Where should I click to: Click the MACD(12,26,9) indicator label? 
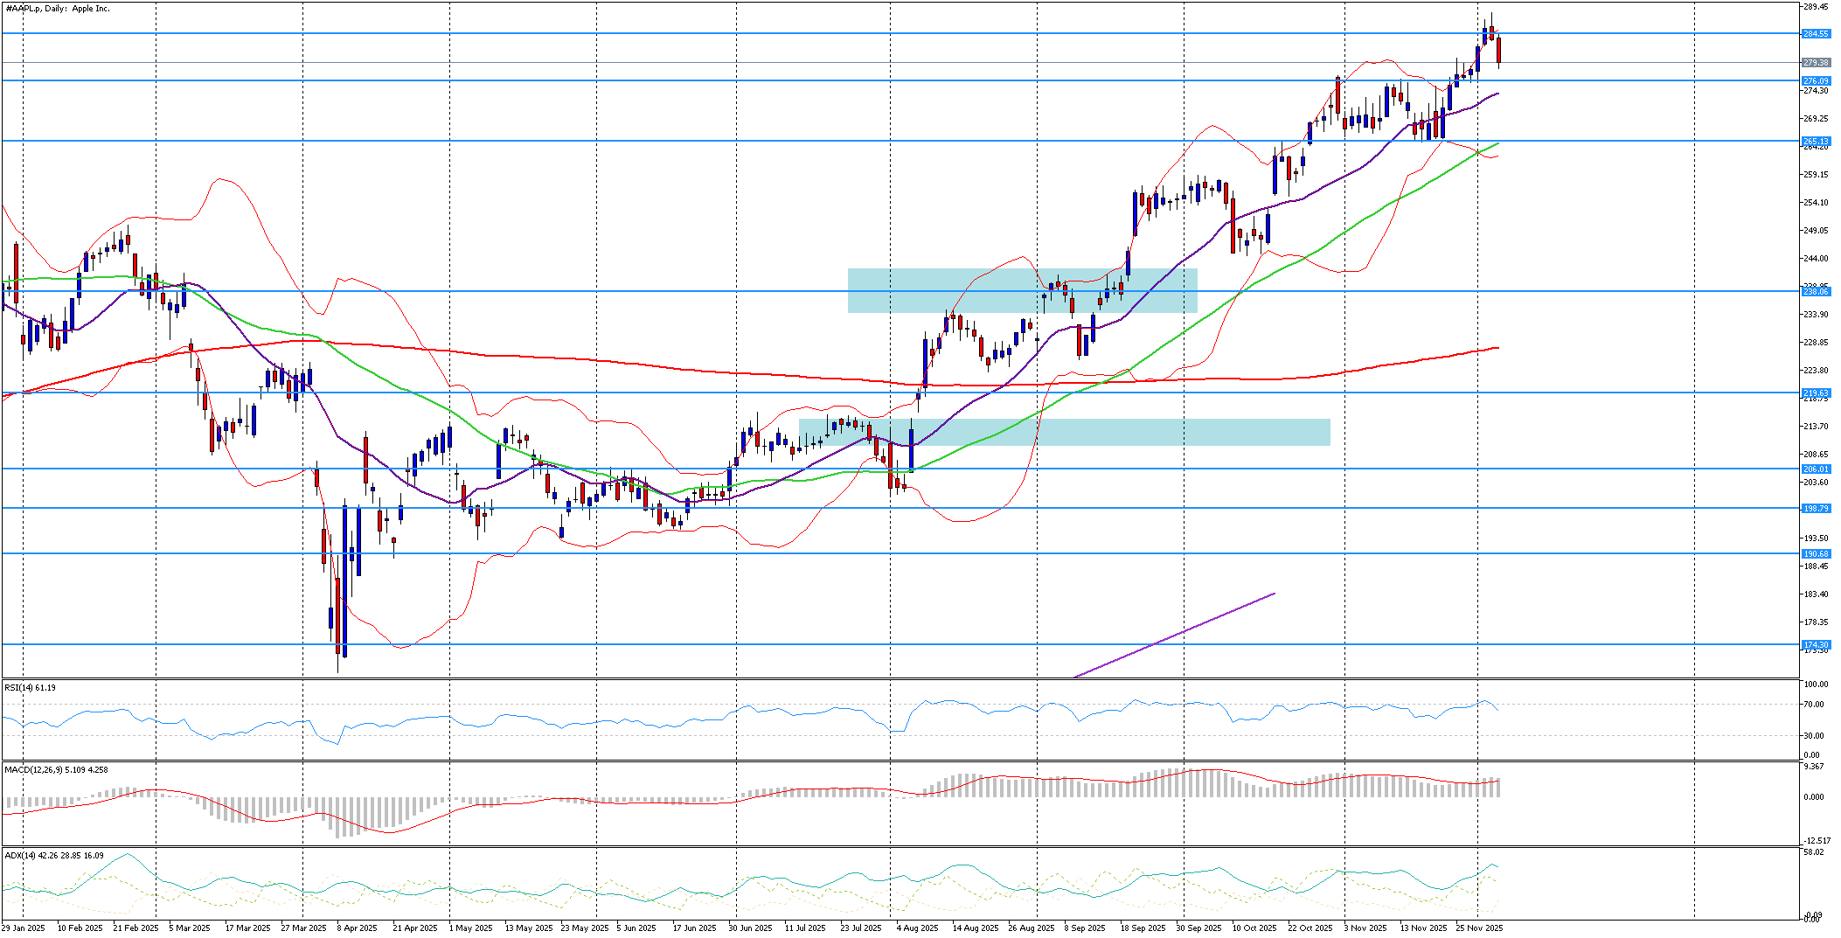pyautogui.click(x=56, y=770)
